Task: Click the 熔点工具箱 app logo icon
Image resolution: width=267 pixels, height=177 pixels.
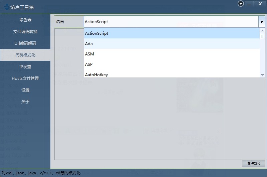Action: click(x=6, y=7)
